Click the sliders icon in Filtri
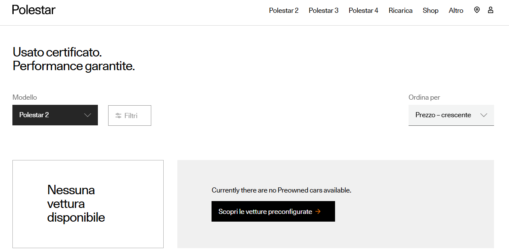The height and width of the screenshot is (252, 509). point(118,116)
